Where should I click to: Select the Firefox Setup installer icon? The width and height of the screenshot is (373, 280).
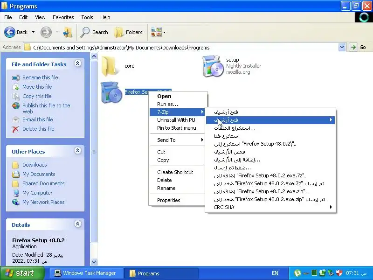111,92
